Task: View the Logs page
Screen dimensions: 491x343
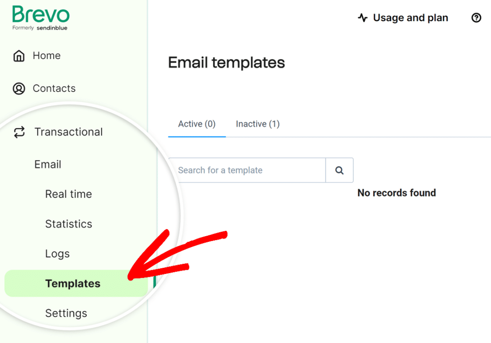Action: 58,254
